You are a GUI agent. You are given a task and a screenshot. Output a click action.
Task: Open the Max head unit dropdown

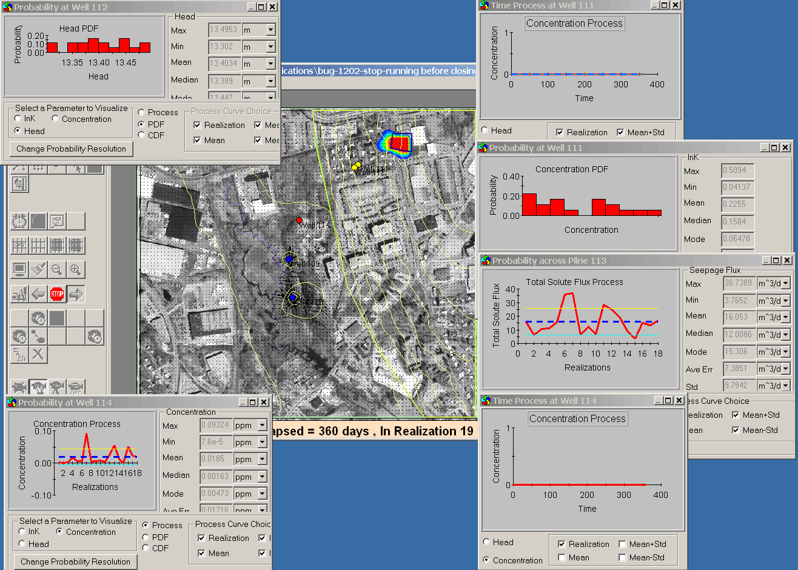tap(270, 30)
